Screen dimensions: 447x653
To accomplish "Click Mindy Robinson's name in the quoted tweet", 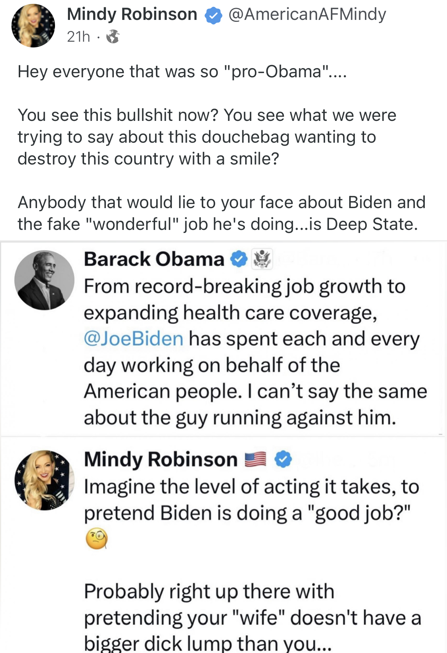I will (160, 459).
